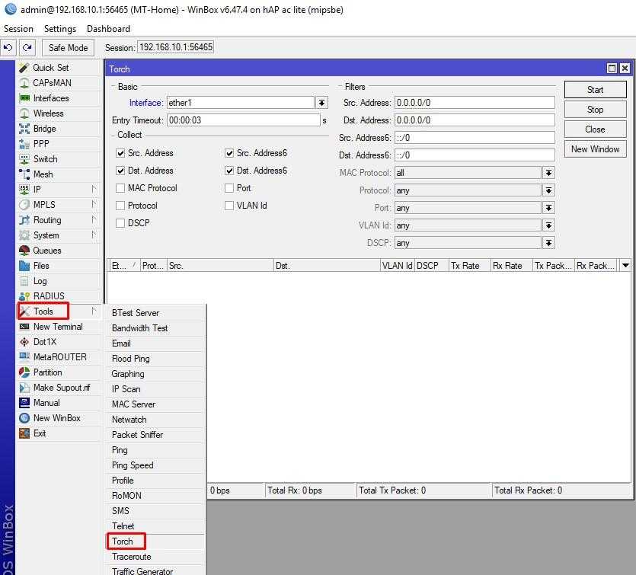This screenshot has height=575, width=636.
Task: Expand the MAC Protocol filter dropdown
Action: click(x=548, y=173)
